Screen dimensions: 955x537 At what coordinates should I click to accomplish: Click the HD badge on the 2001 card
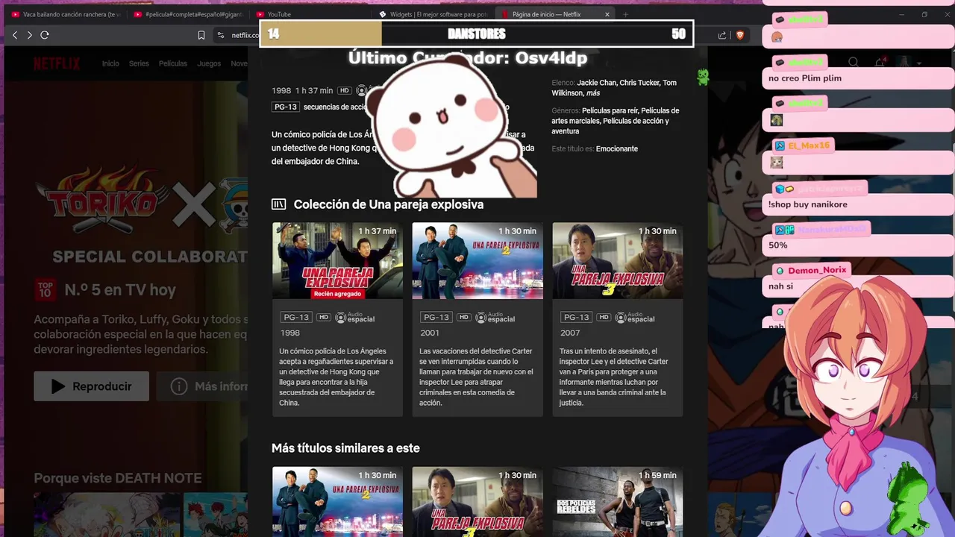464,317
